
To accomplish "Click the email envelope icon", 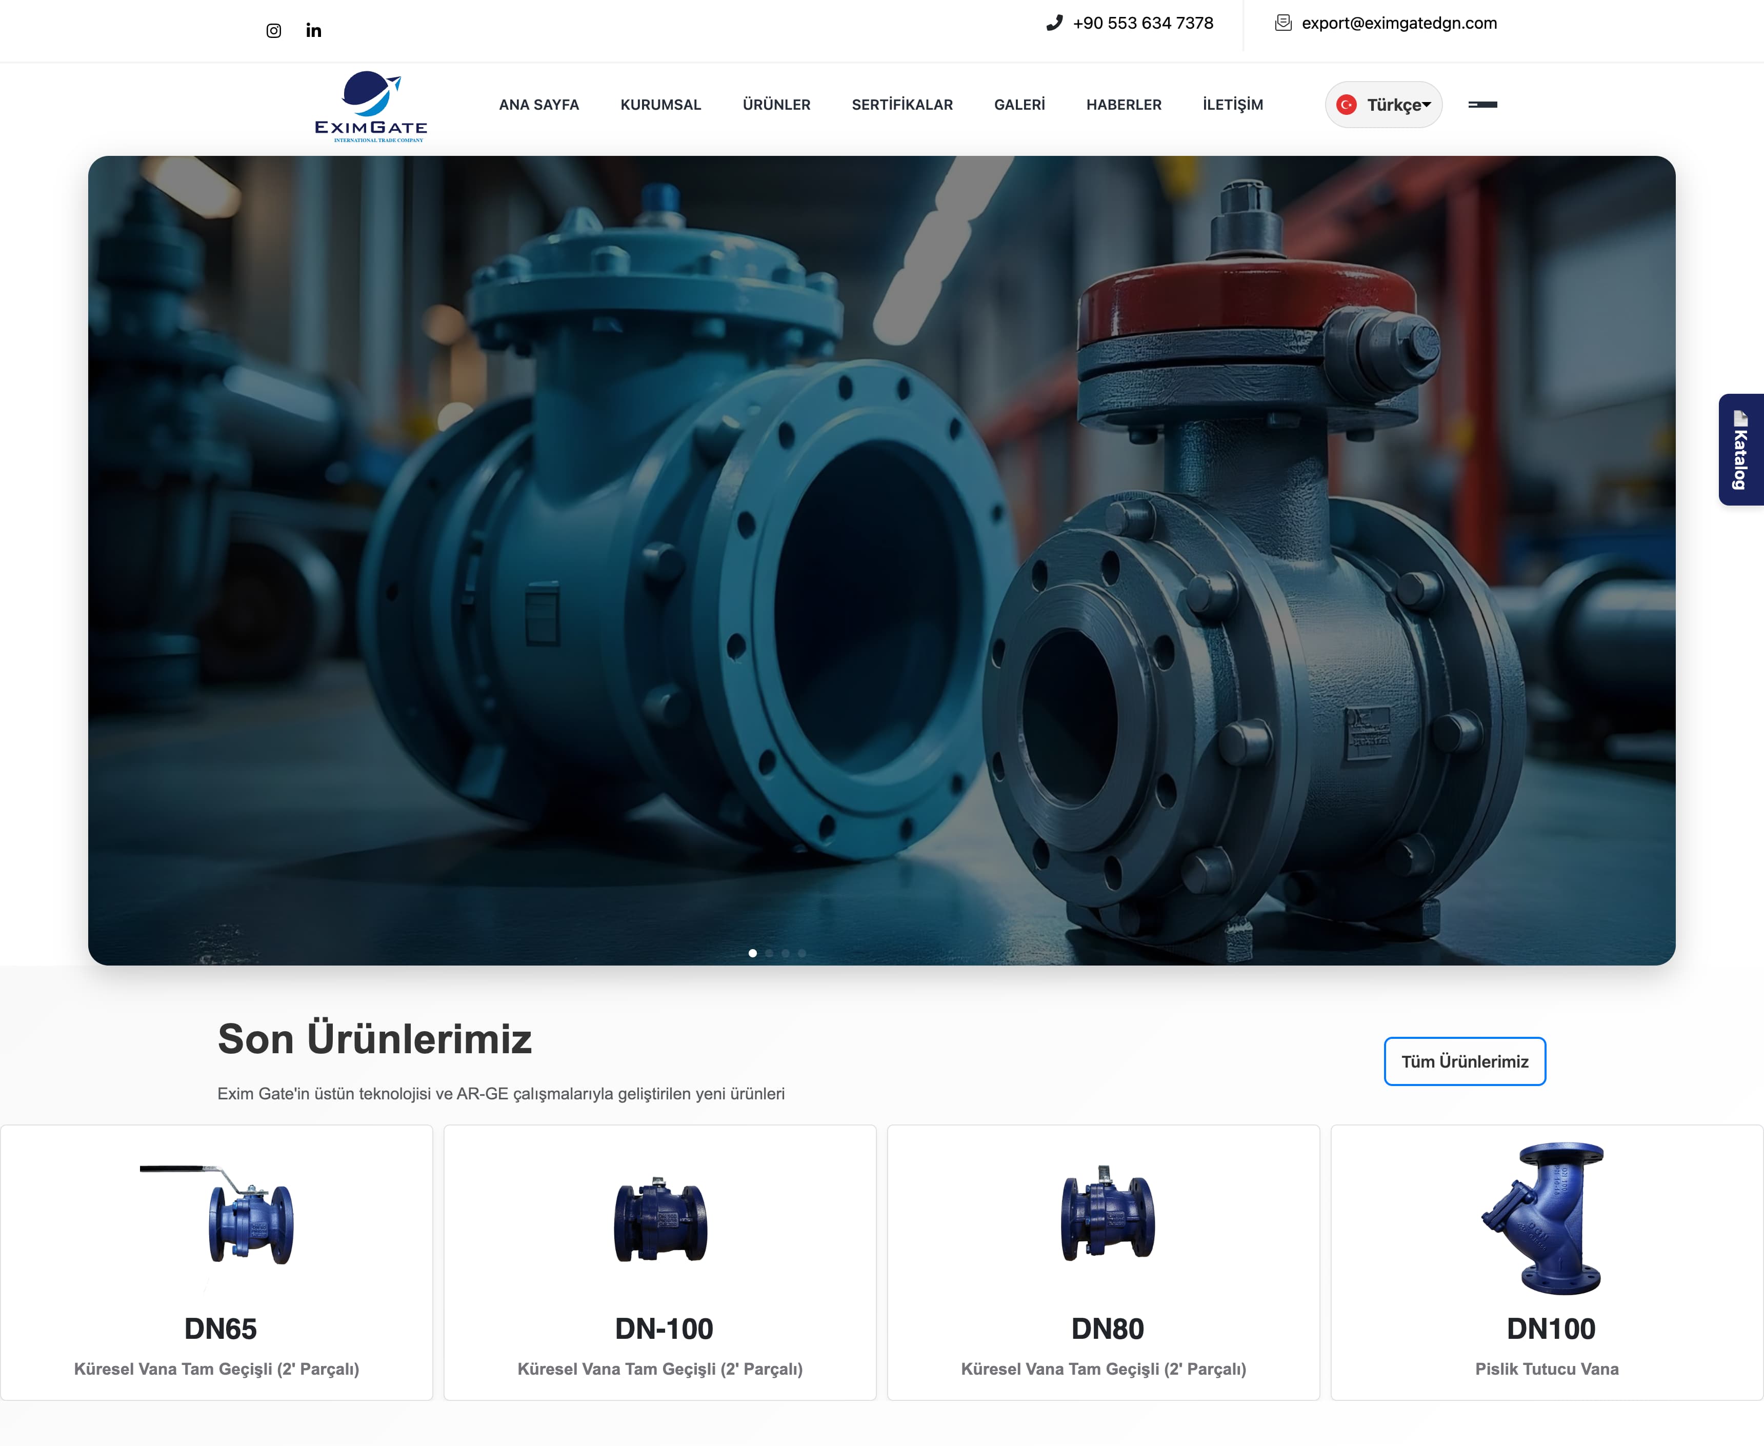I will (x=1282, y=23).
